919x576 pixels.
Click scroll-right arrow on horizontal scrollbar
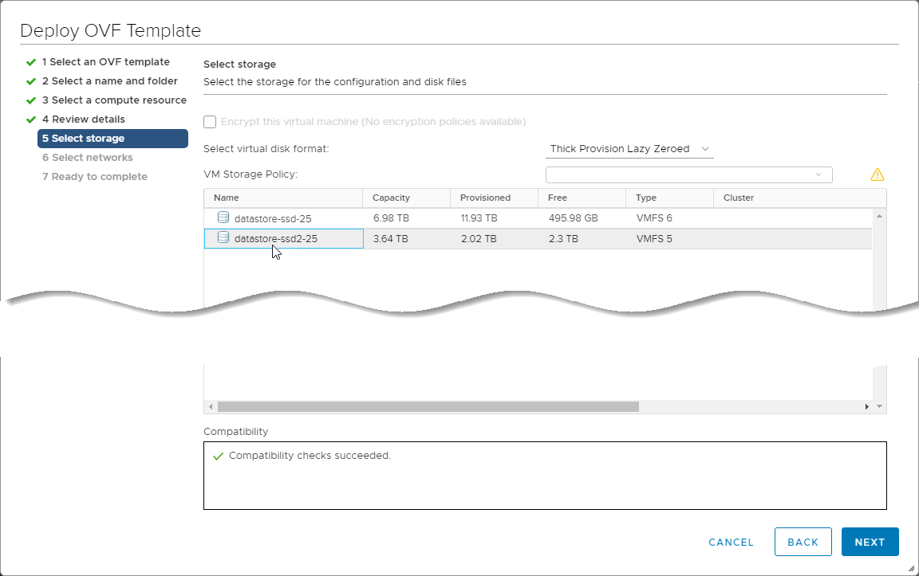[866, 407]
